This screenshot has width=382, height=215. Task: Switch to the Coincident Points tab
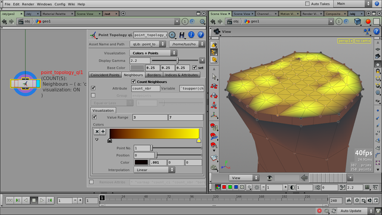(105, 75)
